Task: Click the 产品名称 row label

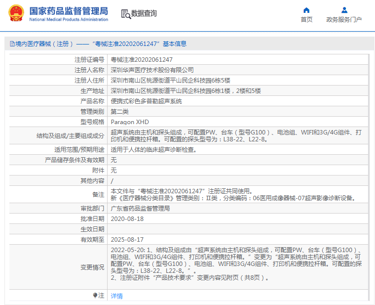Action: tap(92, 101)
